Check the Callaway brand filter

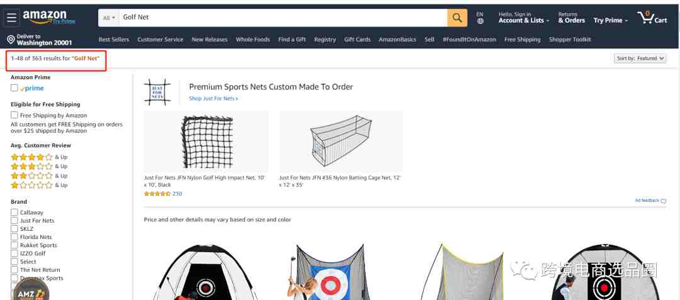14,212
